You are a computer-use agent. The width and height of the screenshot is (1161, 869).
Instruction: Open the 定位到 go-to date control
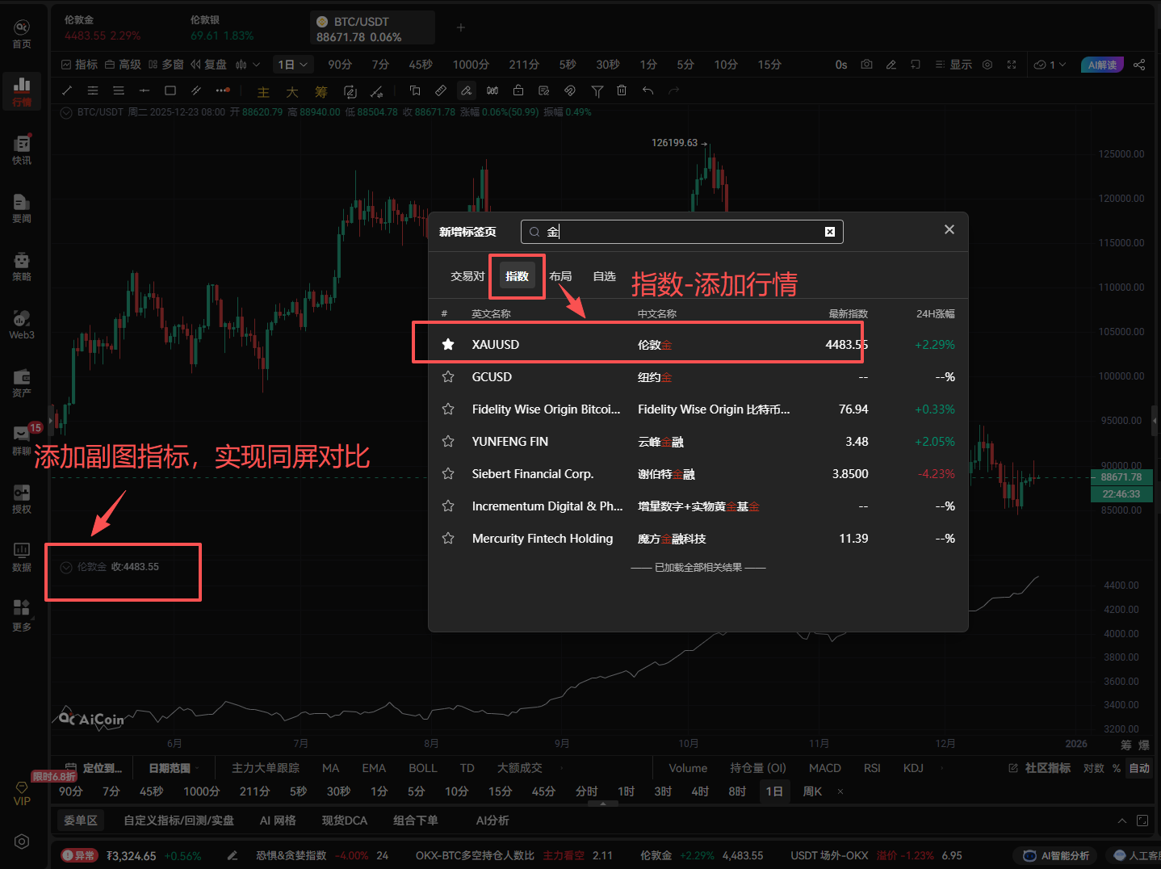[94, 768]
